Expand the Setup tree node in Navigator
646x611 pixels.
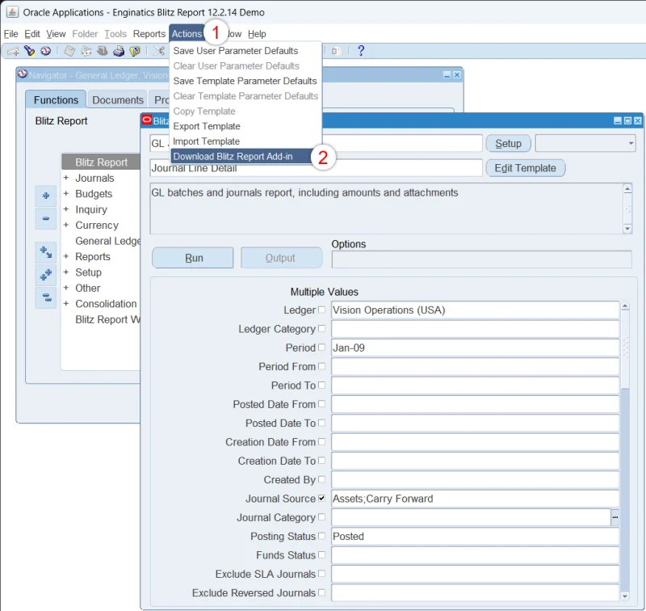[66, 272]
